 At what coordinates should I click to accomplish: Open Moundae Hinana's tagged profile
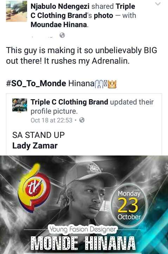[59, 25]
